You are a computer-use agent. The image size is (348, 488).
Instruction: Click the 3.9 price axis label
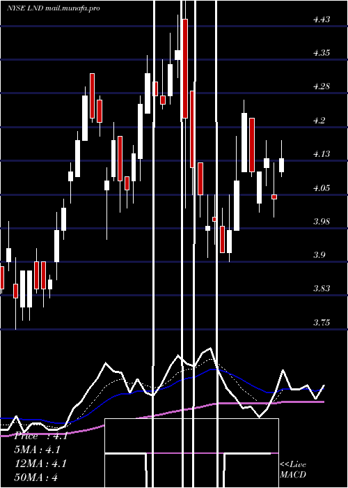(319, 255)
